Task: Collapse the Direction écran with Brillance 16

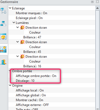Action: coord(18,56)
